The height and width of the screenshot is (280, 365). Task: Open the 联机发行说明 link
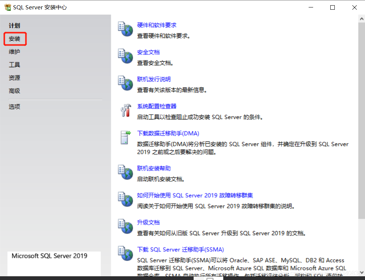[154, 79]
